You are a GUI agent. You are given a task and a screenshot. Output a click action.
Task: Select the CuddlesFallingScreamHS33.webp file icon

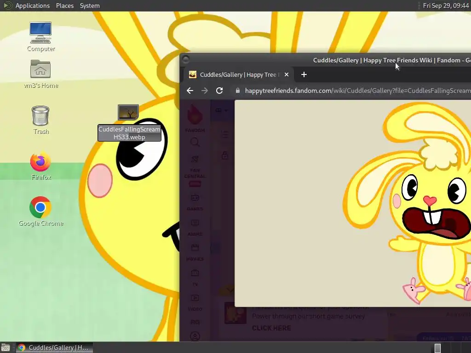click(128, 112)
